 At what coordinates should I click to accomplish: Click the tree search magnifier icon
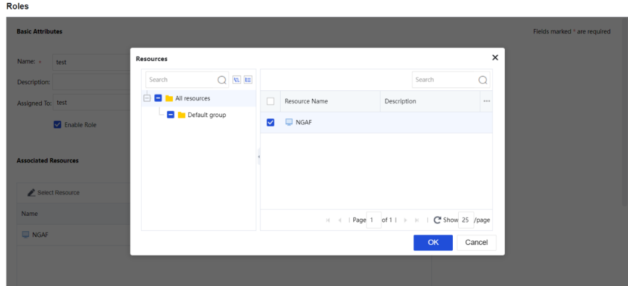tap(222, 80)
